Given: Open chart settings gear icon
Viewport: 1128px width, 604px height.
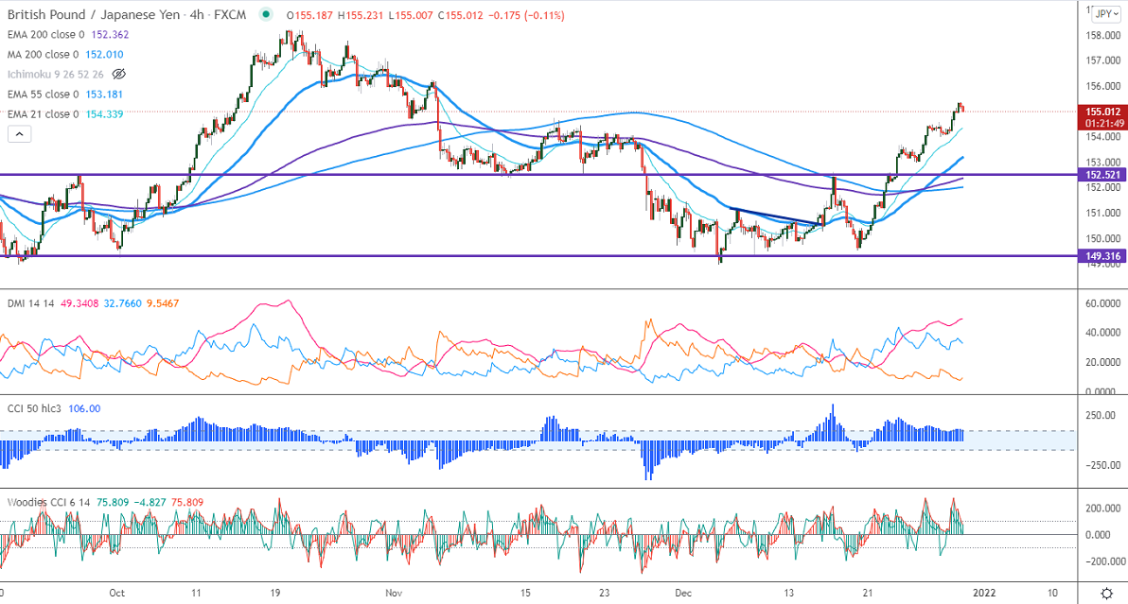Looking at the screenshot, I should 1107,594.
